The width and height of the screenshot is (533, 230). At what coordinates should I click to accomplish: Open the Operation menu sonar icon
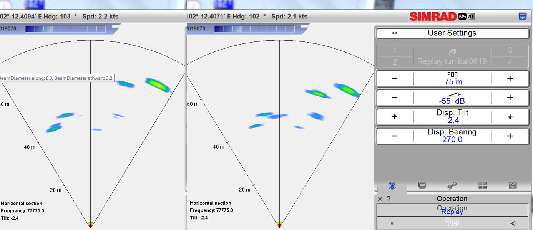pyautogui.click(x=392, y=186)
